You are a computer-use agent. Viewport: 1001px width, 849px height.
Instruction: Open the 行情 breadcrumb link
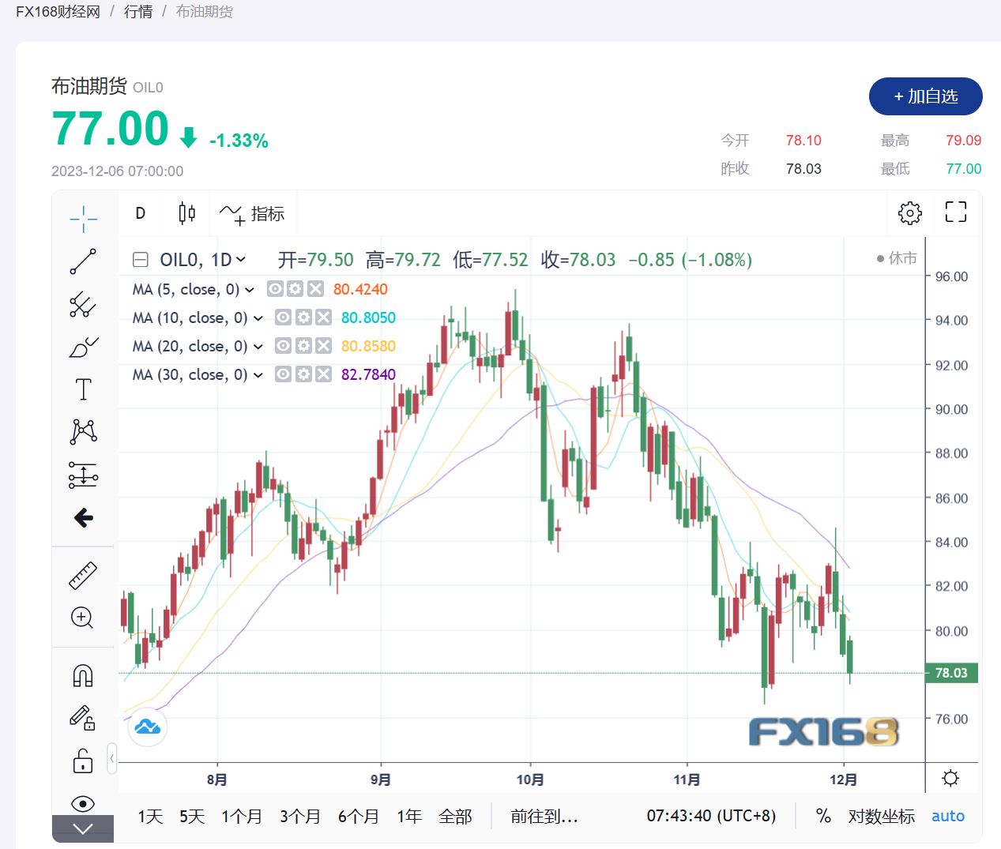[x=138, y=12]
